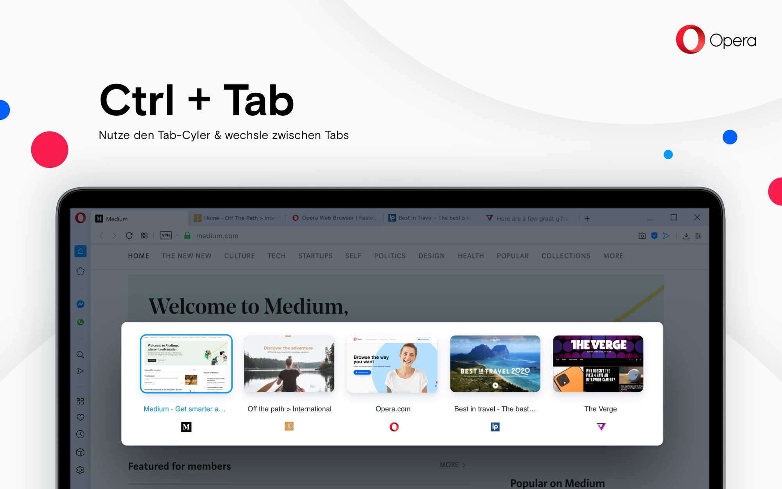Click The Verge favicon in cycler
782x489 pixels.
[x=601, y=427]
